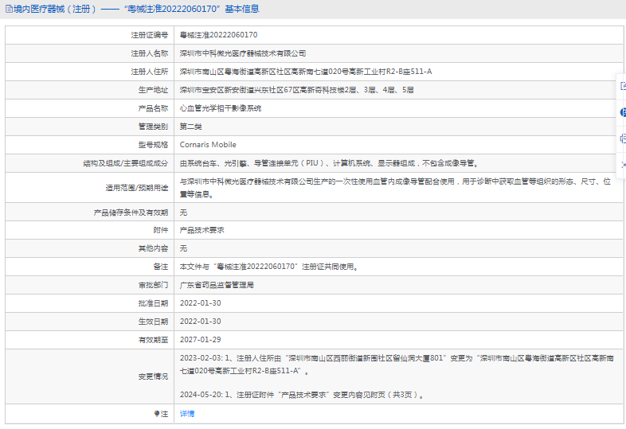Click the bulb icon beside the 注 label
Viewport: 626px width, 429px height.
(x=157, y=414)
